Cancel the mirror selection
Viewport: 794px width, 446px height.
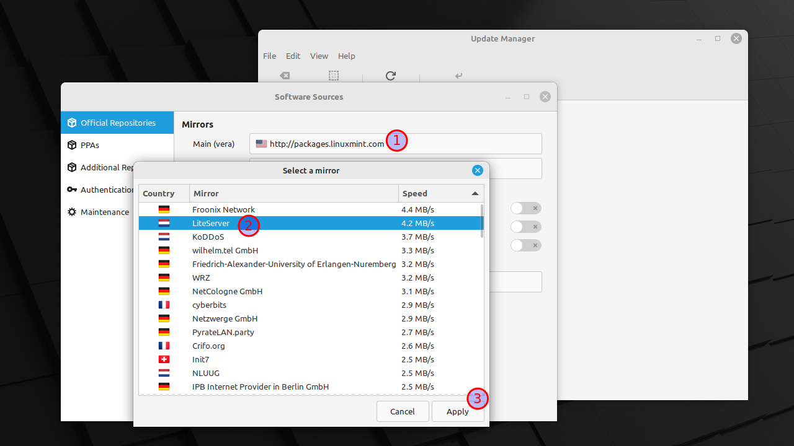pos(403,411)
